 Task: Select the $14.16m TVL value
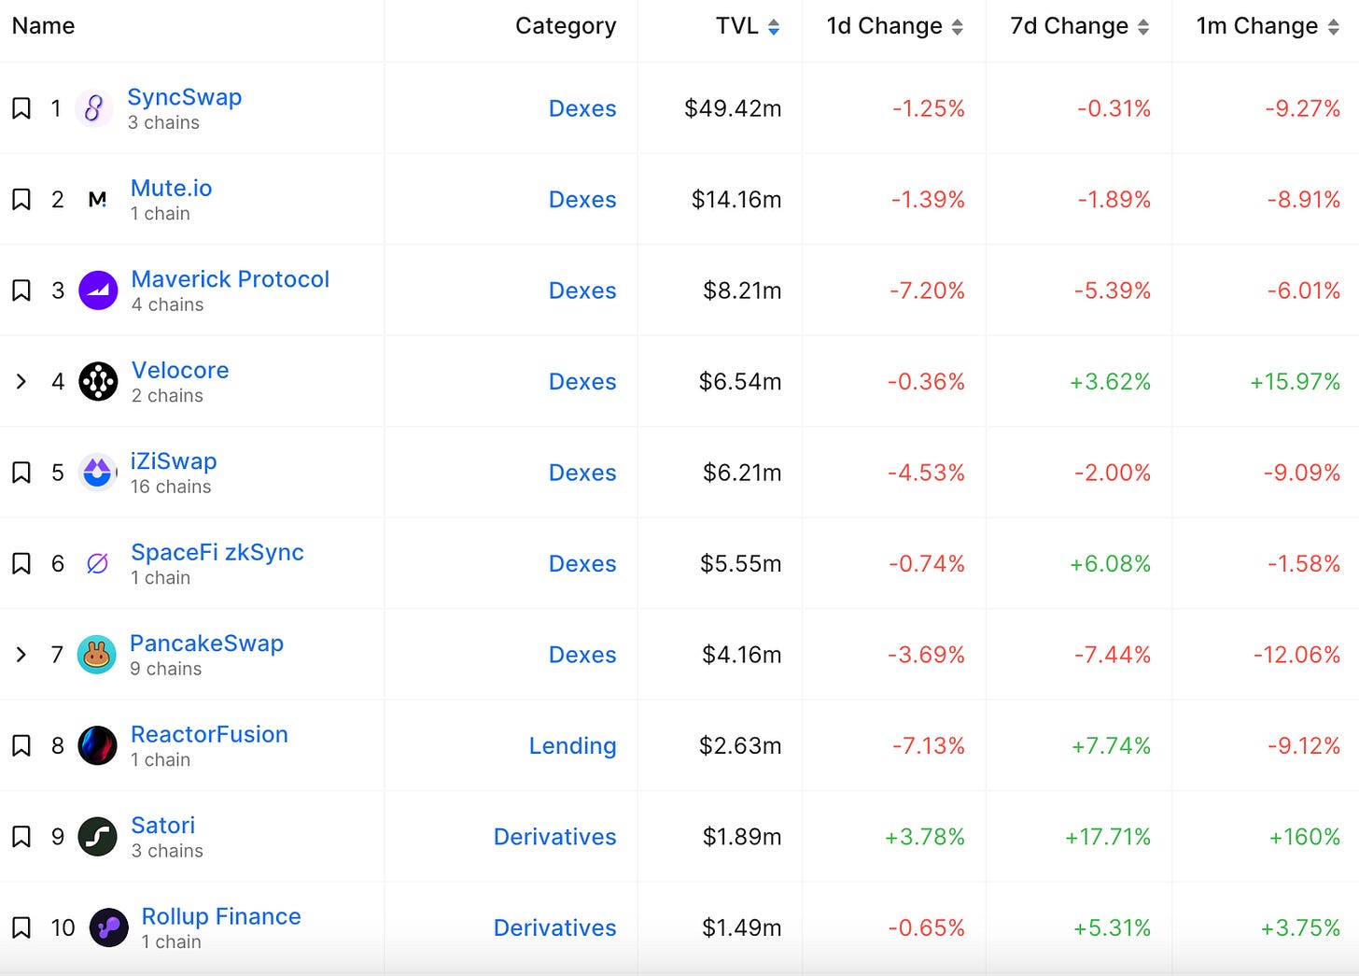coord(736,199)
